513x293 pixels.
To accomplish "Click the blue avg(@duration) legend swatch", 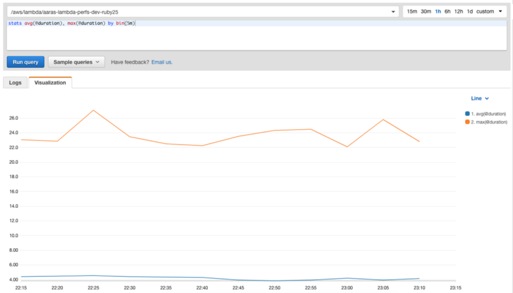I will coord(467,113).
